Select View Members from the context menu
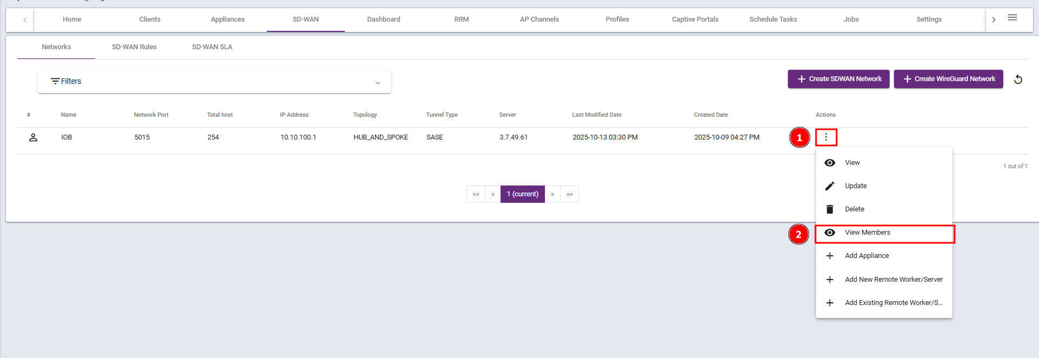Screen dimensions: 1039x358 point(867,233)
